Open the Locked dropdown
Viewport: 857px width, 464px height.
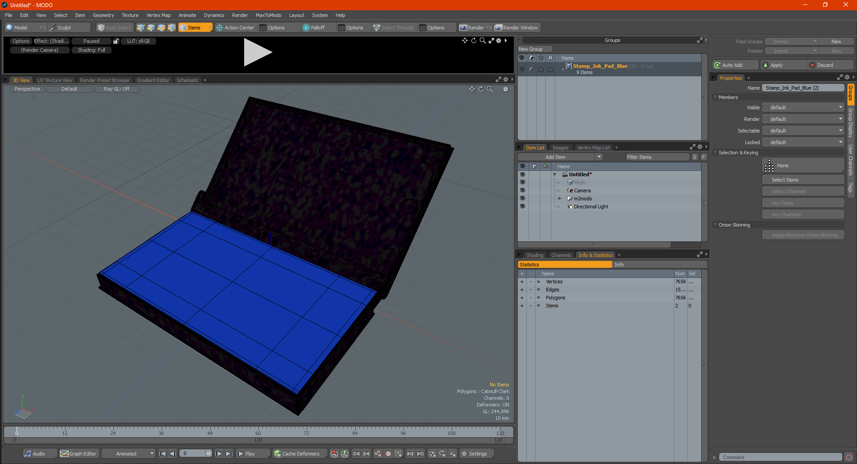point(806,142)
